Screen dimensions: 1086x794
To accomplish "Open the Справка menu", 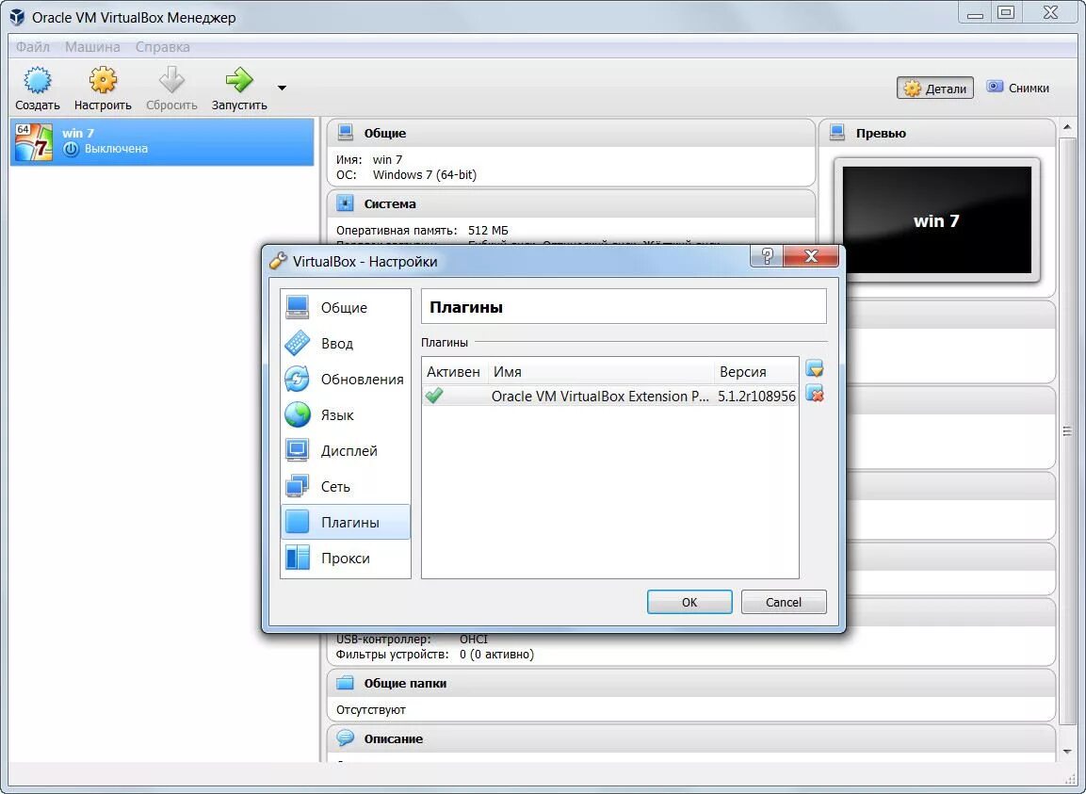I will coord(163,47).
